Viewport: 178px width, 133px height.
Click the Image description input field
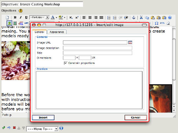[x=98, y=48]
